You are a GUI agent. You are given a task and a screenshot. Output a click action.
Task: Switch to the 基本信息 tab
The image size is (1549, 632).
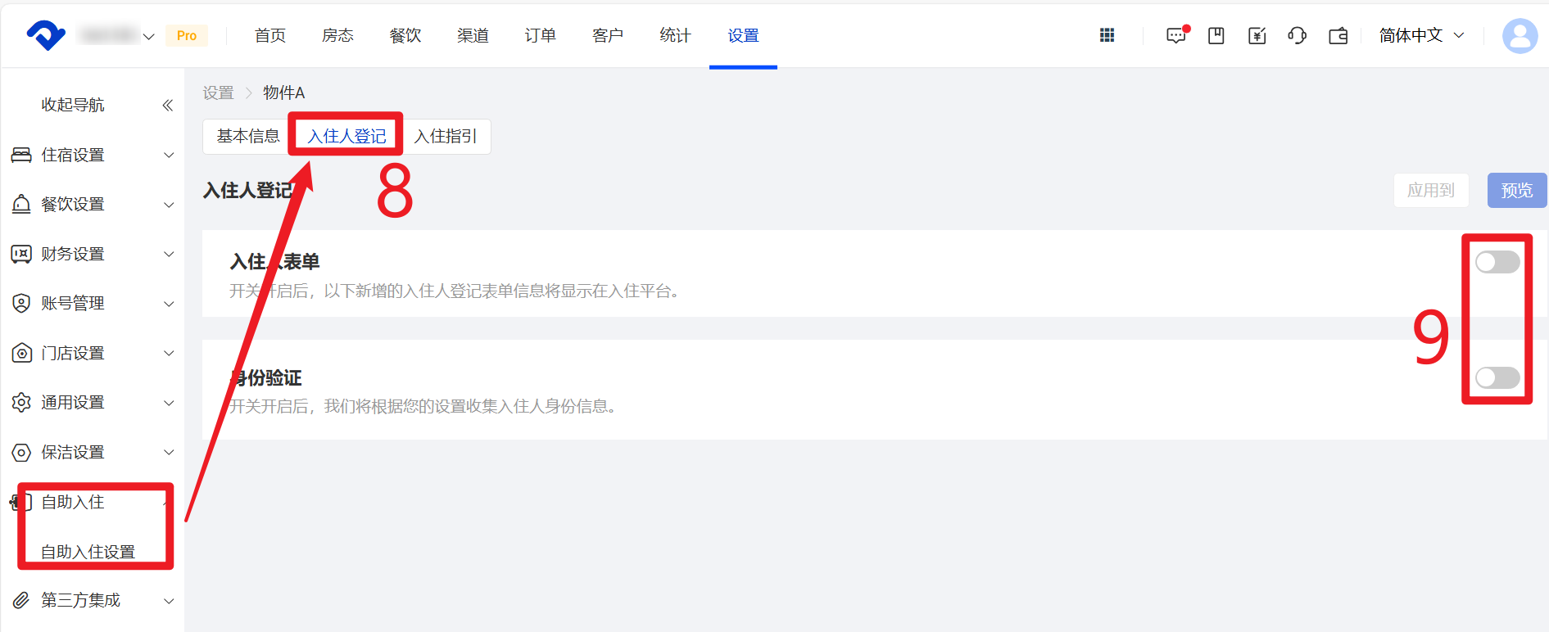pos(247,136)
